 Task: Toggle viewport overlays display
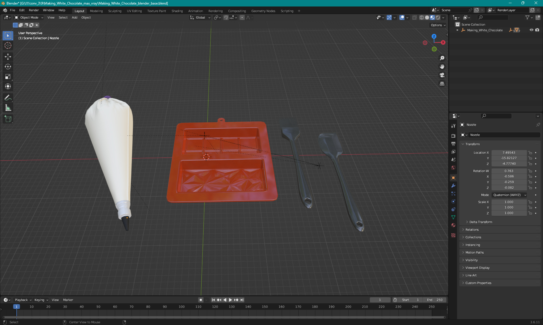(402, 17)
